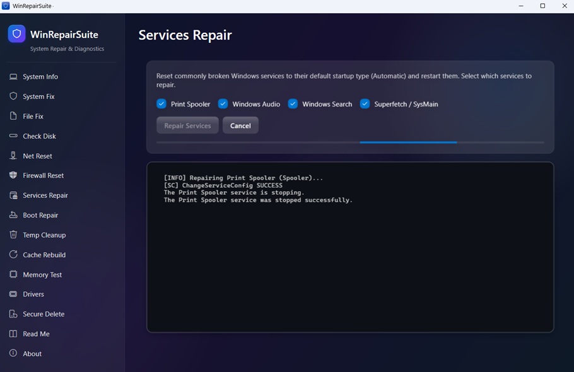Select the Boot Repair icon
Image resolution: width=574 pixels, height=372 pixels.
[x=13, y=215]
